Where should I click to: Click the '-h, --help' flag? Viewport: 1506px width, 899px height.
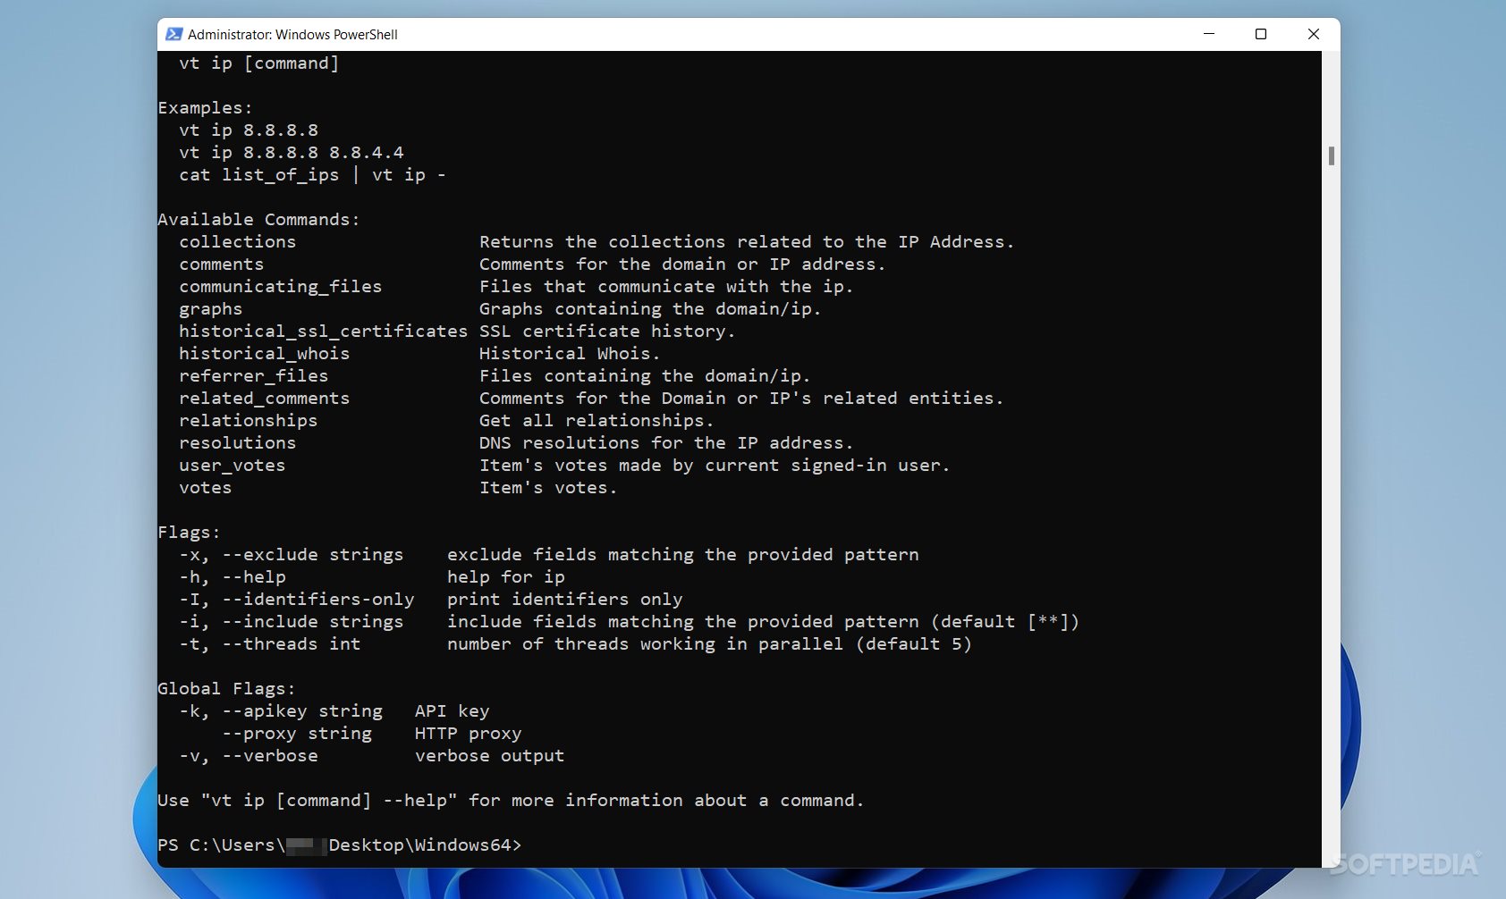[x=232, y=577]
